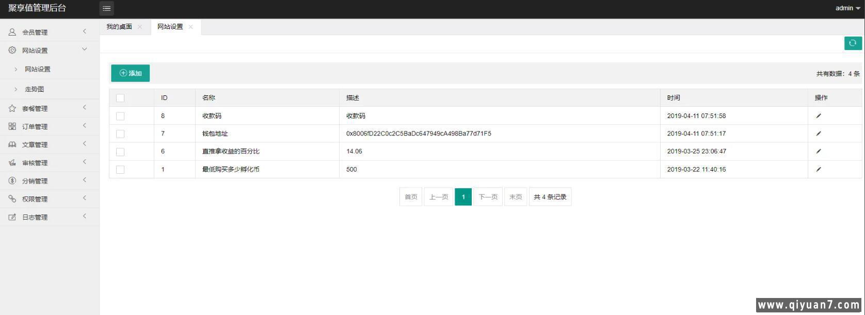
Task: Expand the 权限管理 menu
Action: pos(35,199)
